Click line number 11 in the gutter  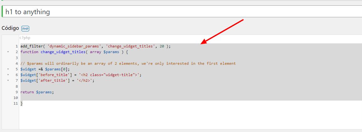[16, 104]
